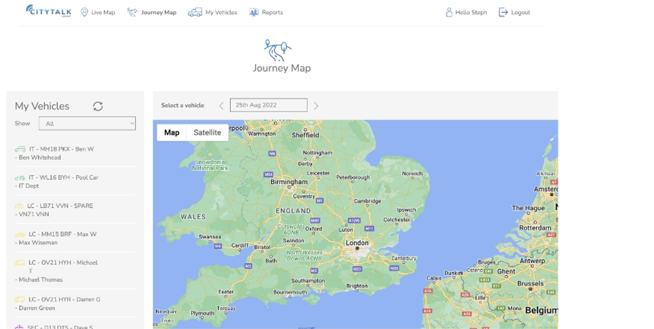The height and width of the screenshot is (329, 654).
Task: Click the Select a vehicle label
Action: point(183,105)
